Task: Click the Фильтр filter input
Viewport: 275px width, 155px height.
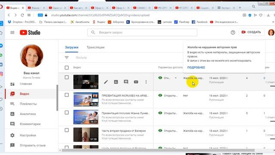Action: pos(81,58)
